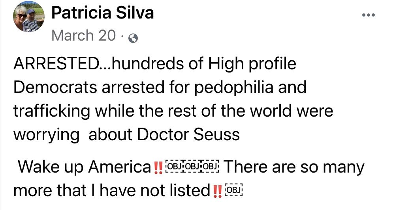Open the three-dot post options menu
The height and width of the screenshot is (210, 395).
click(368, 15)
